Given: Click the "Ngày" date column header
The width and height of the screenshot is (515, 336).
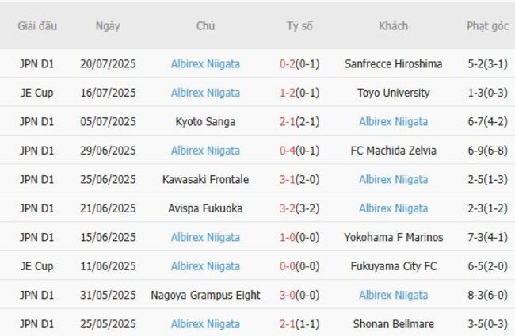Looking at the screenshot, I should pyautogui.click(x=108, y=25).
